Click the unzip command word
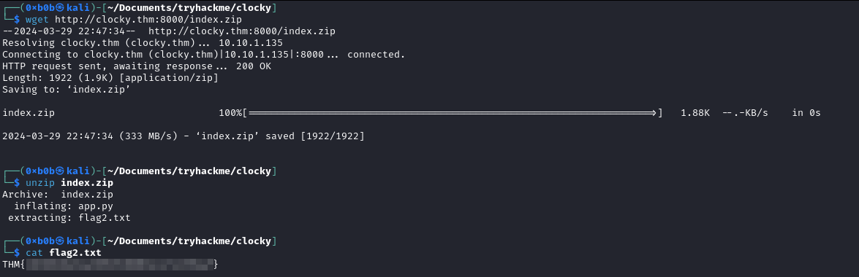The height and width of the screenshot is (277, 859). point(41,182)
